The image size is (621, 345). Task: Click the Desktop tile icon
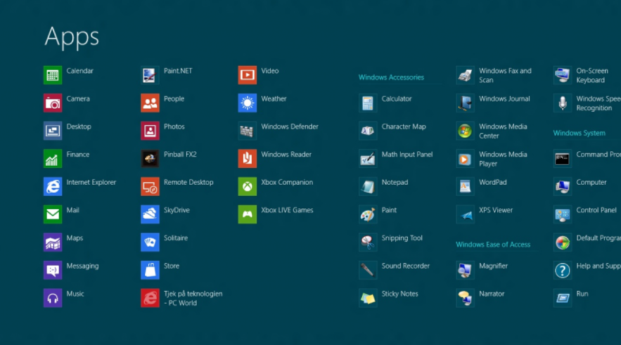pyautogui.click(x=53, y=131)
